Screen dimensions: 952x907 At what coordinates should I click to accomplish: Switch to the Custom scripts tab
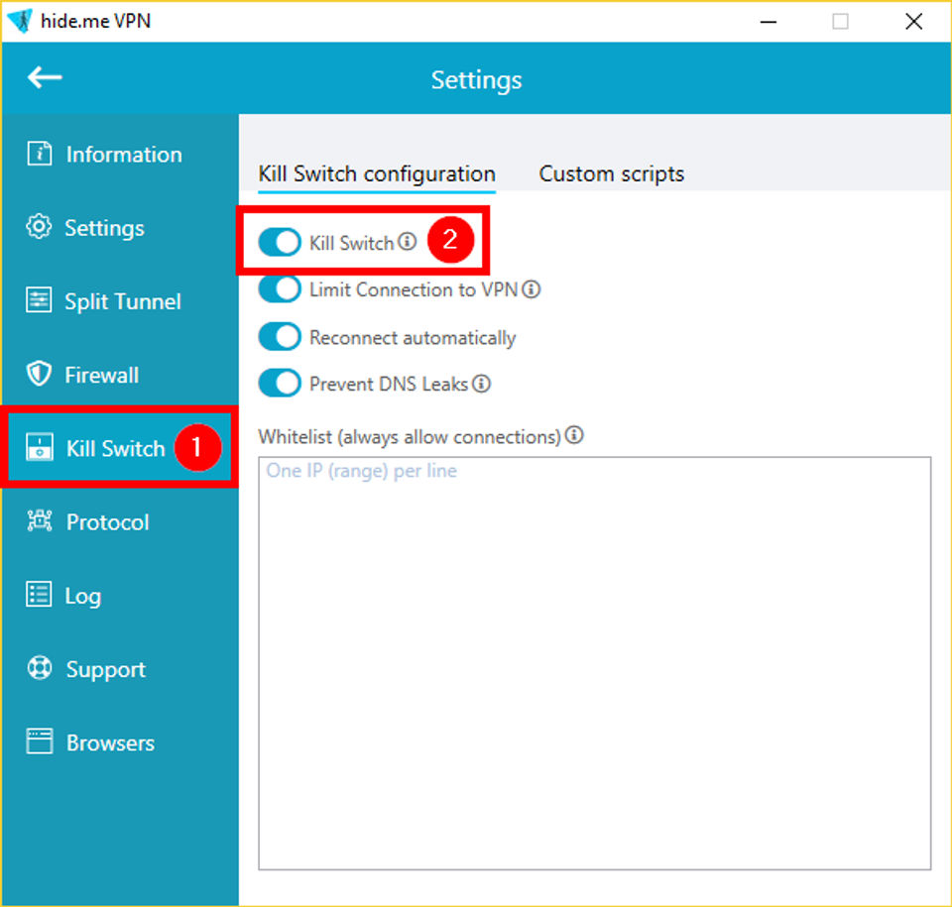pos(612,174)
